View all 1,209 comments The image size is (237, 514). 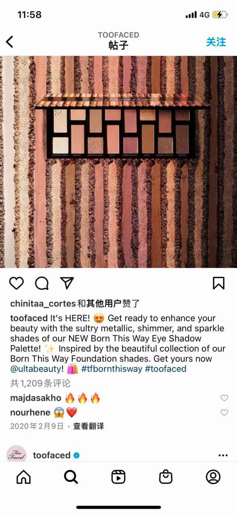click(x=40, y=383)
